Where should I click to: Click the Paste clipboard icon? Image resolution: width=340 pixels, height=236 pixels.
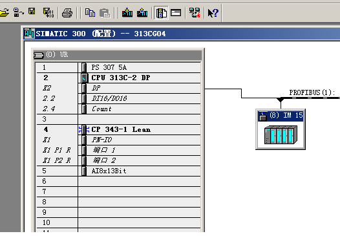[x=105, y=13]
